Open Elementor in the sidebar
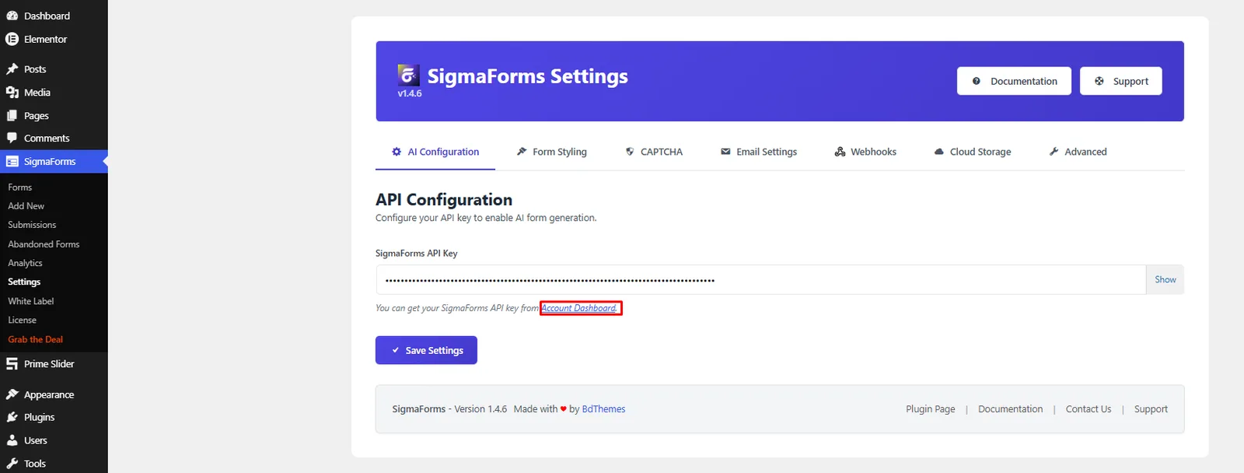1244x473 pixels. click(54, 39)
